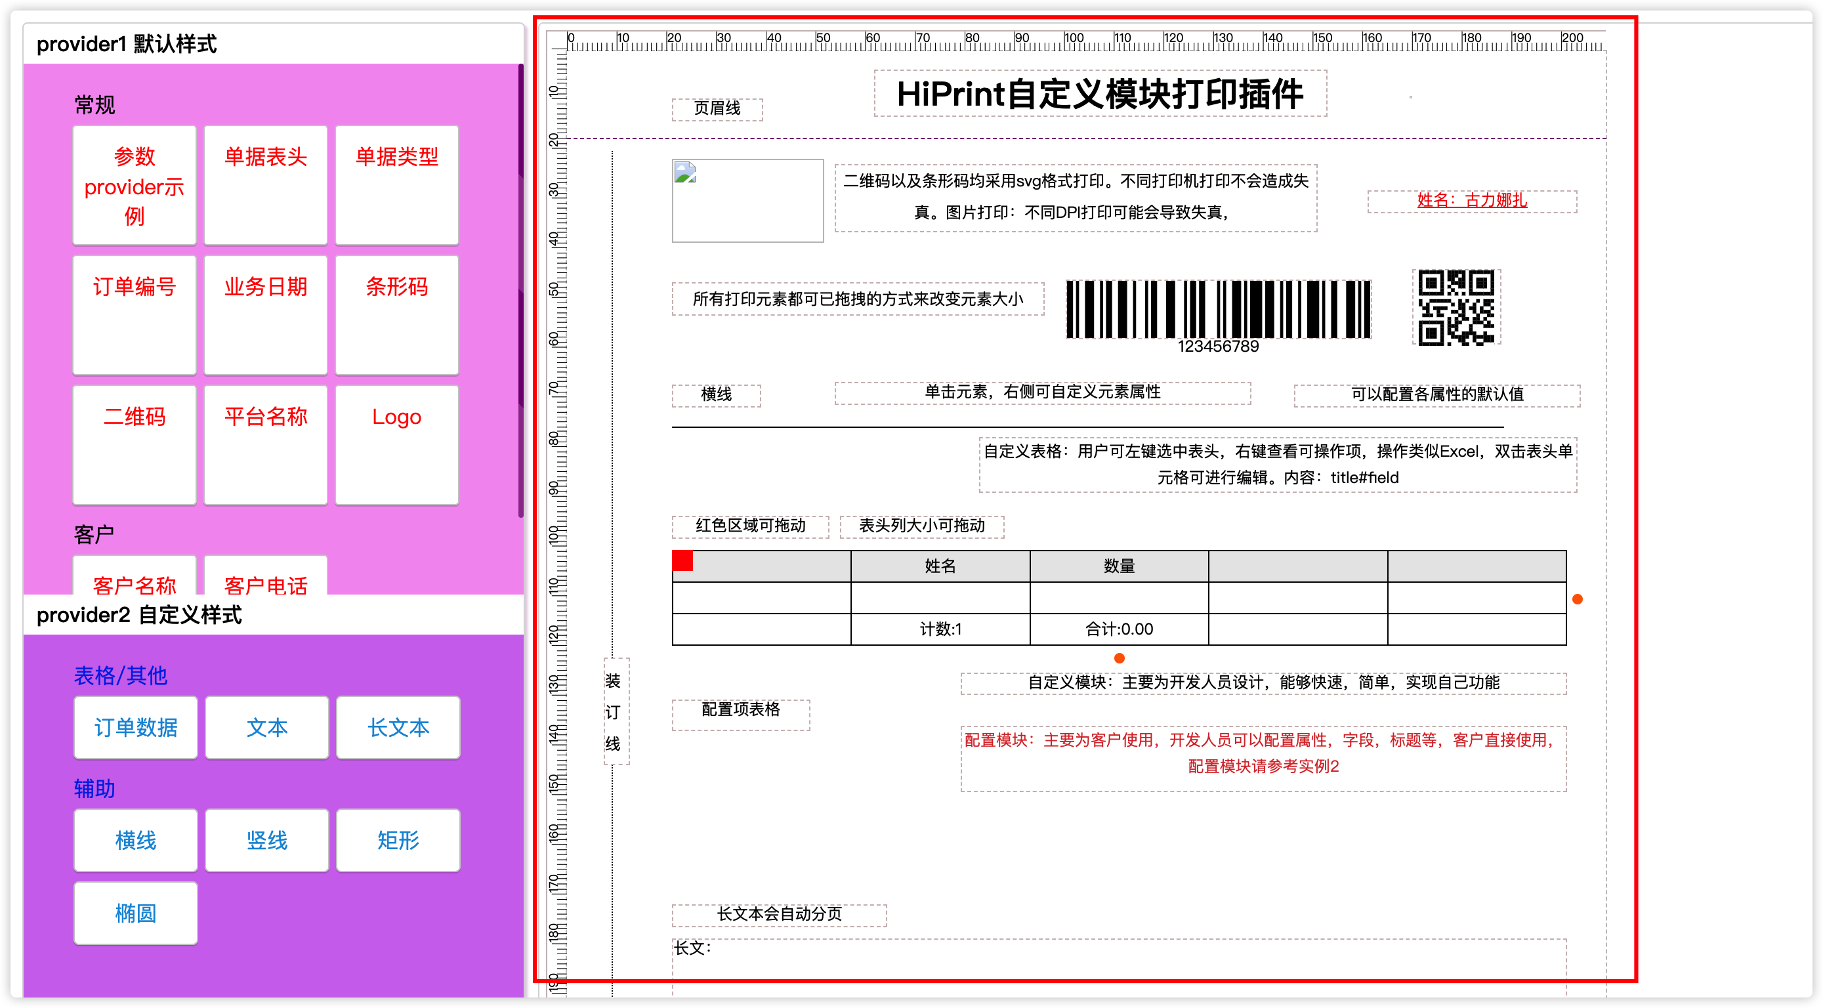Pick the 订单编号 element tile
Viewport: 1823px width, 1008px height.
[x=135, y=315]
